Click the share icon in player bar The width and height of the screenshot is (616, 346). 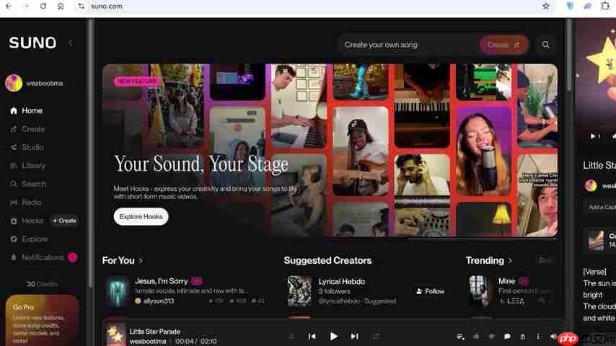point(522,337)
